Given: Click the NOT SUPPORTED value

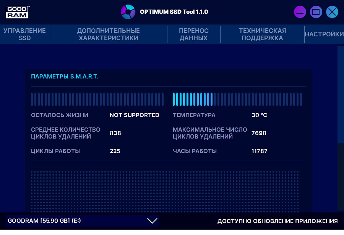Looking at the screenshot, I should click(135, 115).
